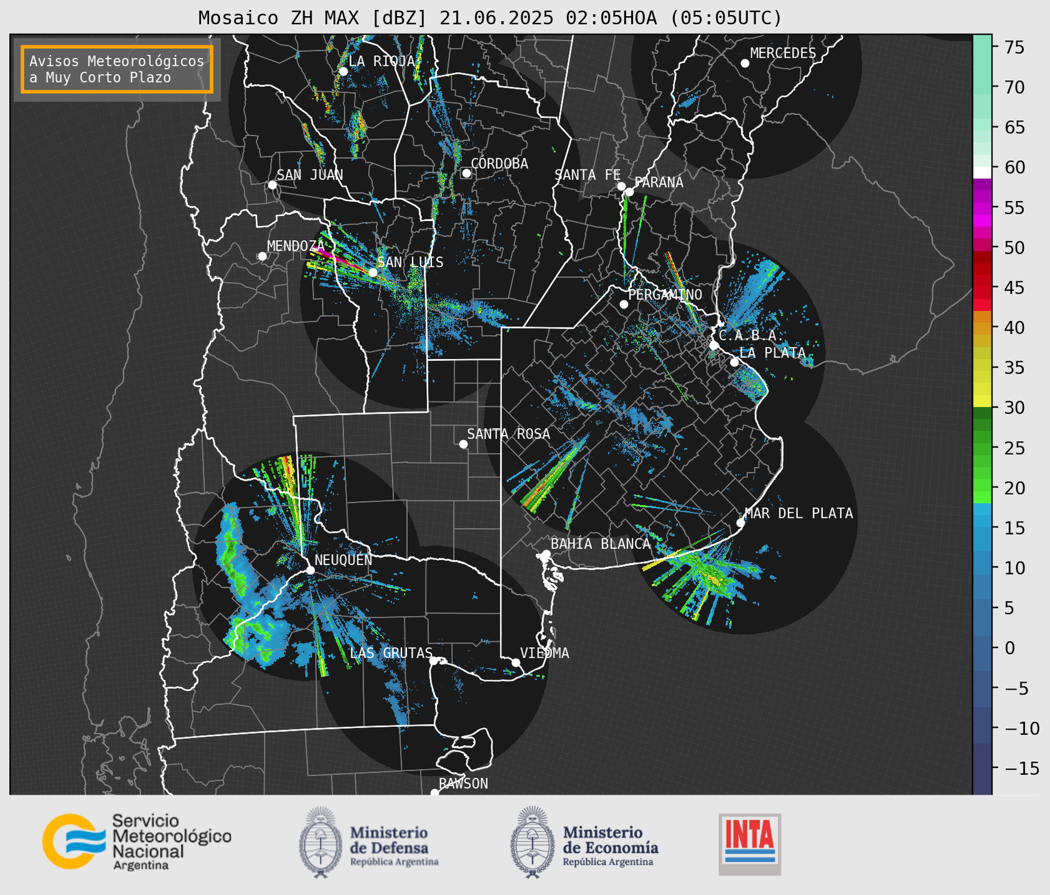Screen dimensions: 1050x895
Task: Click the VIEDMA city marker dot
Action: [516, 662]
